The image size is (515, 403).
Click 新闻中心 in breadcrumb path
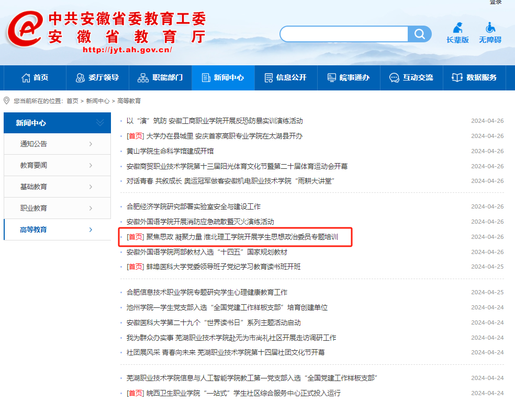coord(98,101)
